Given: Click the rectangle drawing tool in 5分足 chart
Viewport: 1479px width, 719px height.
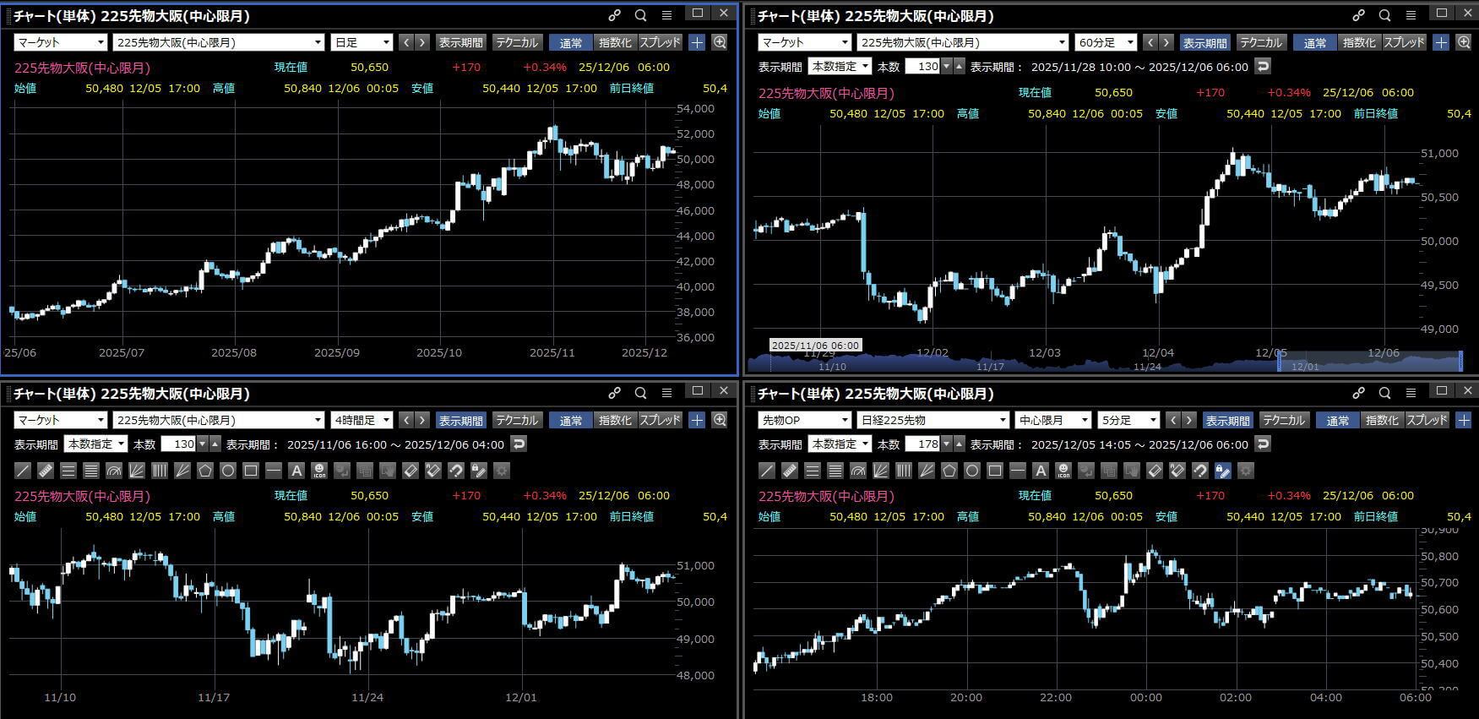Looking at the screenshot, I should tap(995, 471).
